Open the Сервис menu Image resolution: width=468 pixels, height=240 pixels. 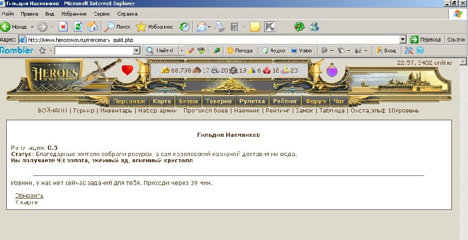tap(101, 14)
